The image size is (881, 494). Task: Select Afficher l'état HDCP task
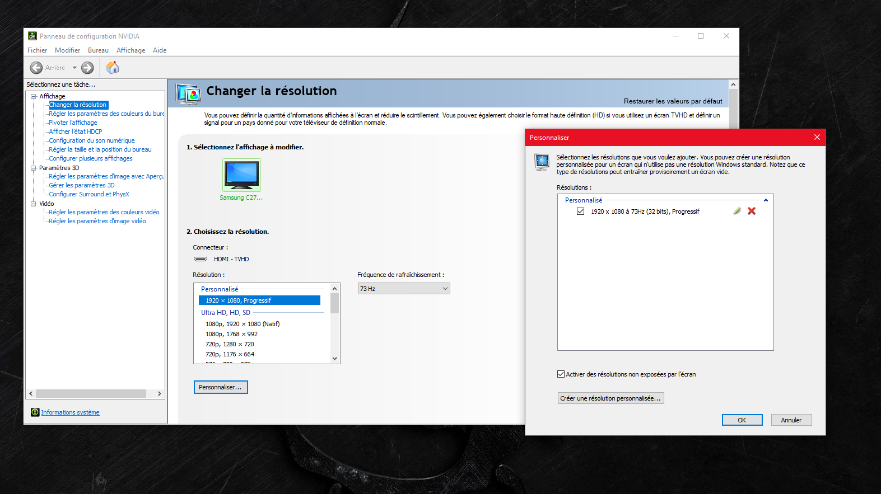76,131
